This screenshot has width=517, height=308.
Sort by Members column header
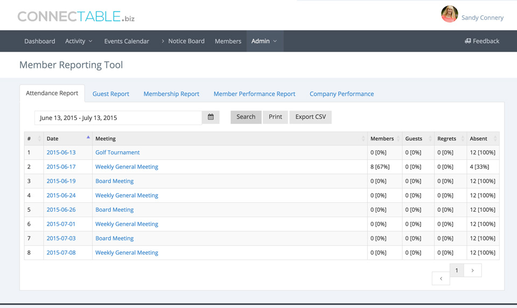(x=382, y=139)
